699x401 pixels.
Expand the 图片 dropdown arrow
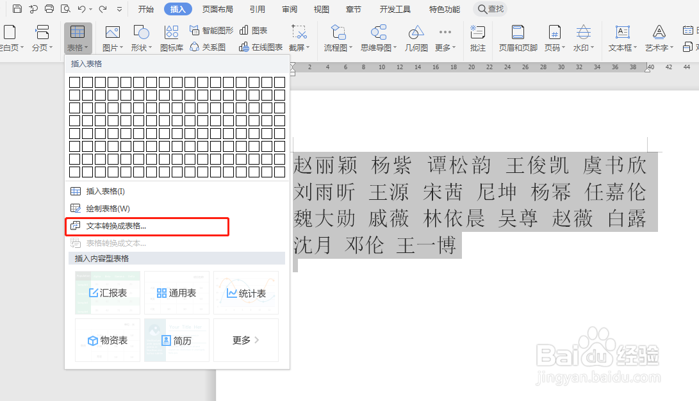(121, 47)
